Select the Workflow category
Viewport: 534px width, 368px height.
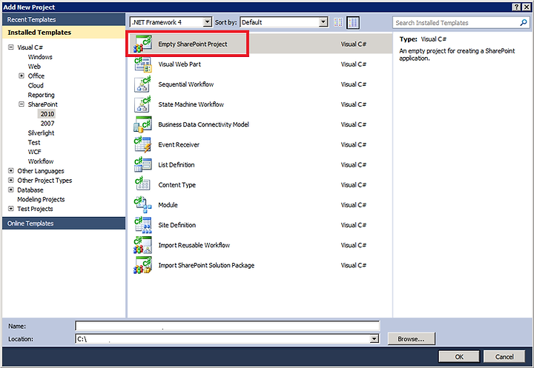(41, 161)
